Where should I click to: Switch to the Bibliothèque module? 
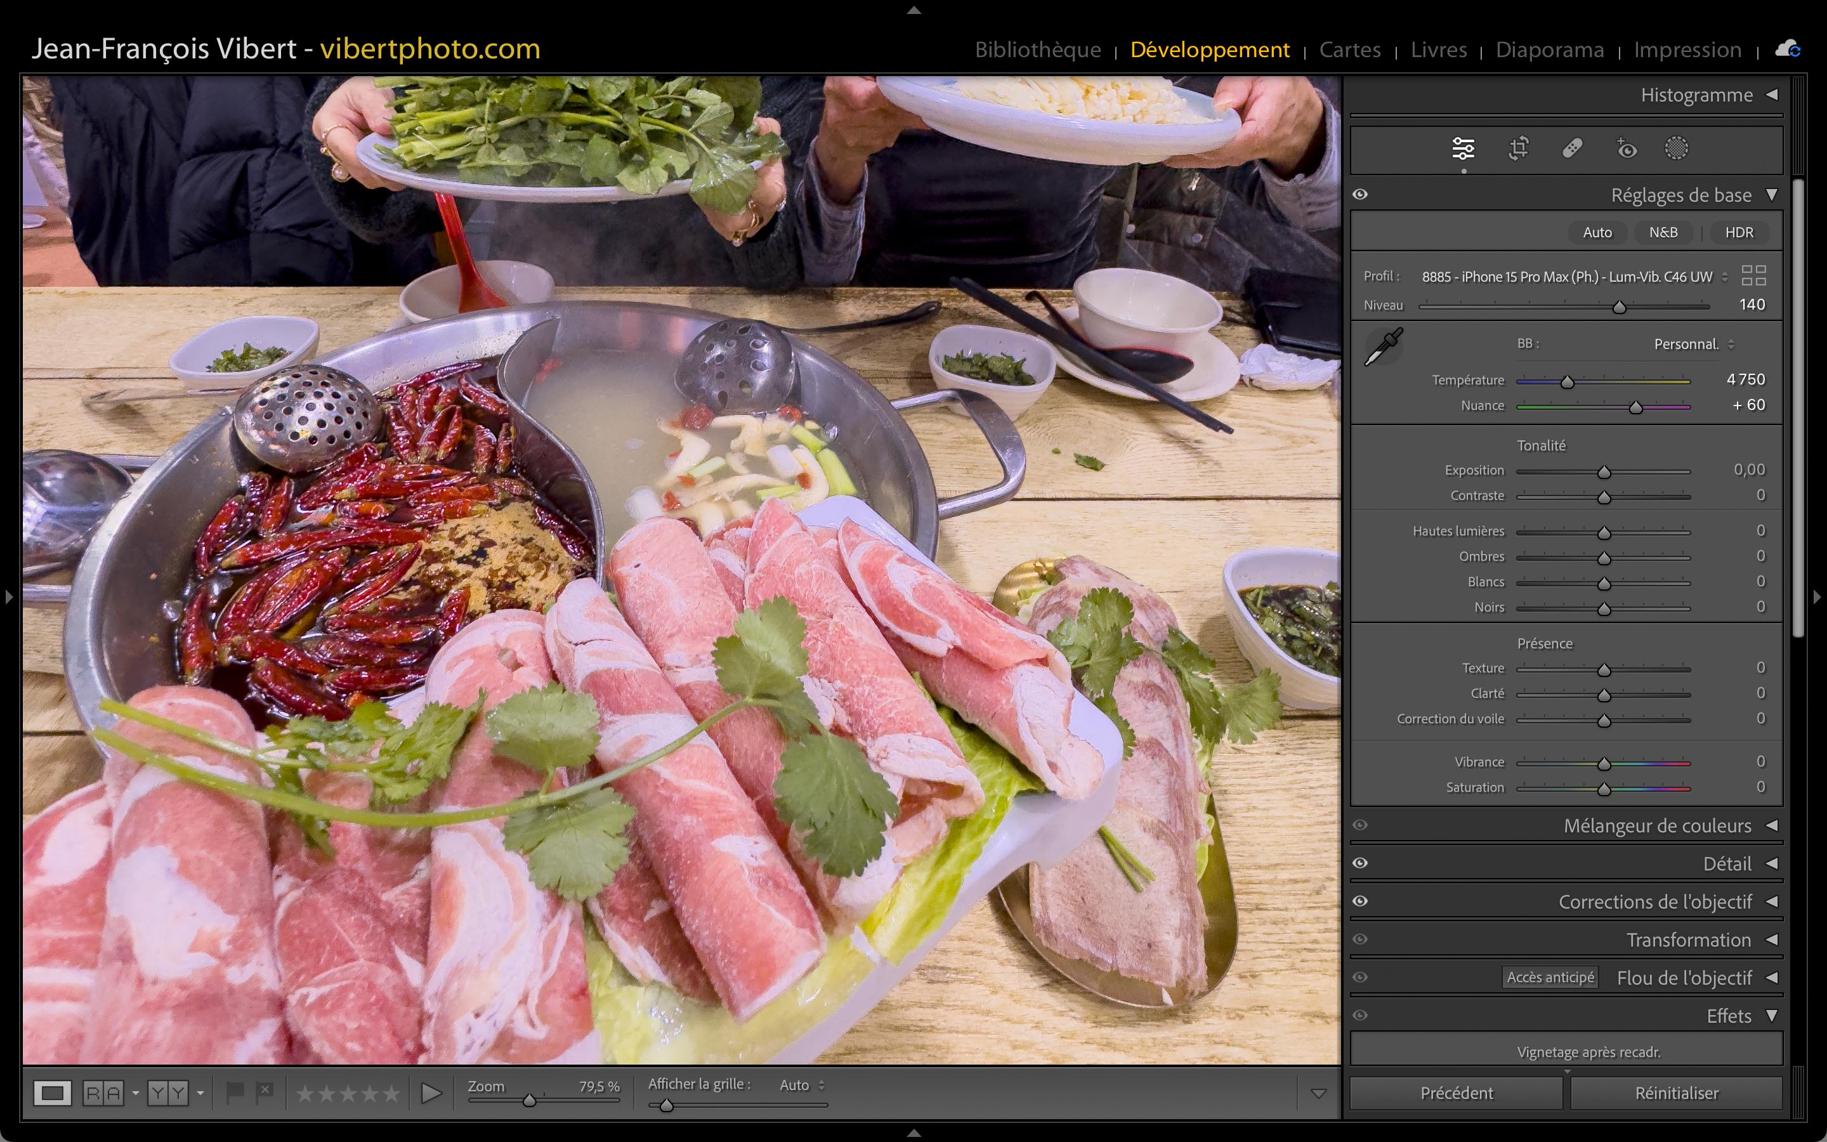(x=1037, y=50)
